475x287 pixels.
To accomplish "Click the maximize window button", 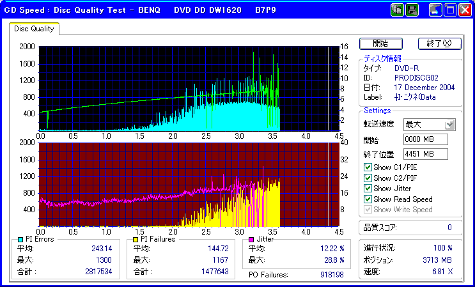I will point(450,10).
